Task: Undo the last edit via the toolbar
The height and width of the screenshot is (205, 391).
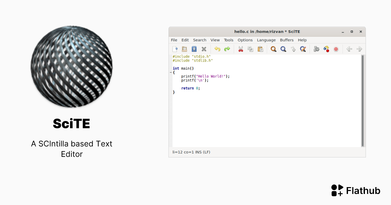Action: point(217,49)
